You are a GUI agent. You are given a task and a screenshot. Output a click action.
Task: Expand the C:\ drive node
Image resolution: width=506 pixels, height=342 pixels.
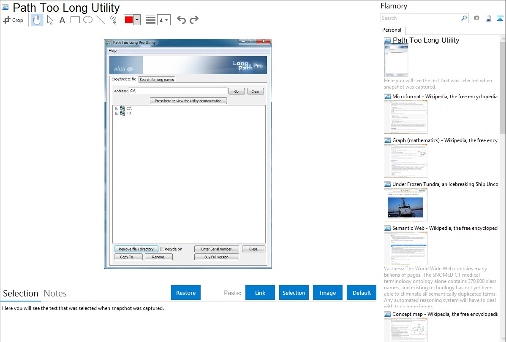[x=117, y=108]
